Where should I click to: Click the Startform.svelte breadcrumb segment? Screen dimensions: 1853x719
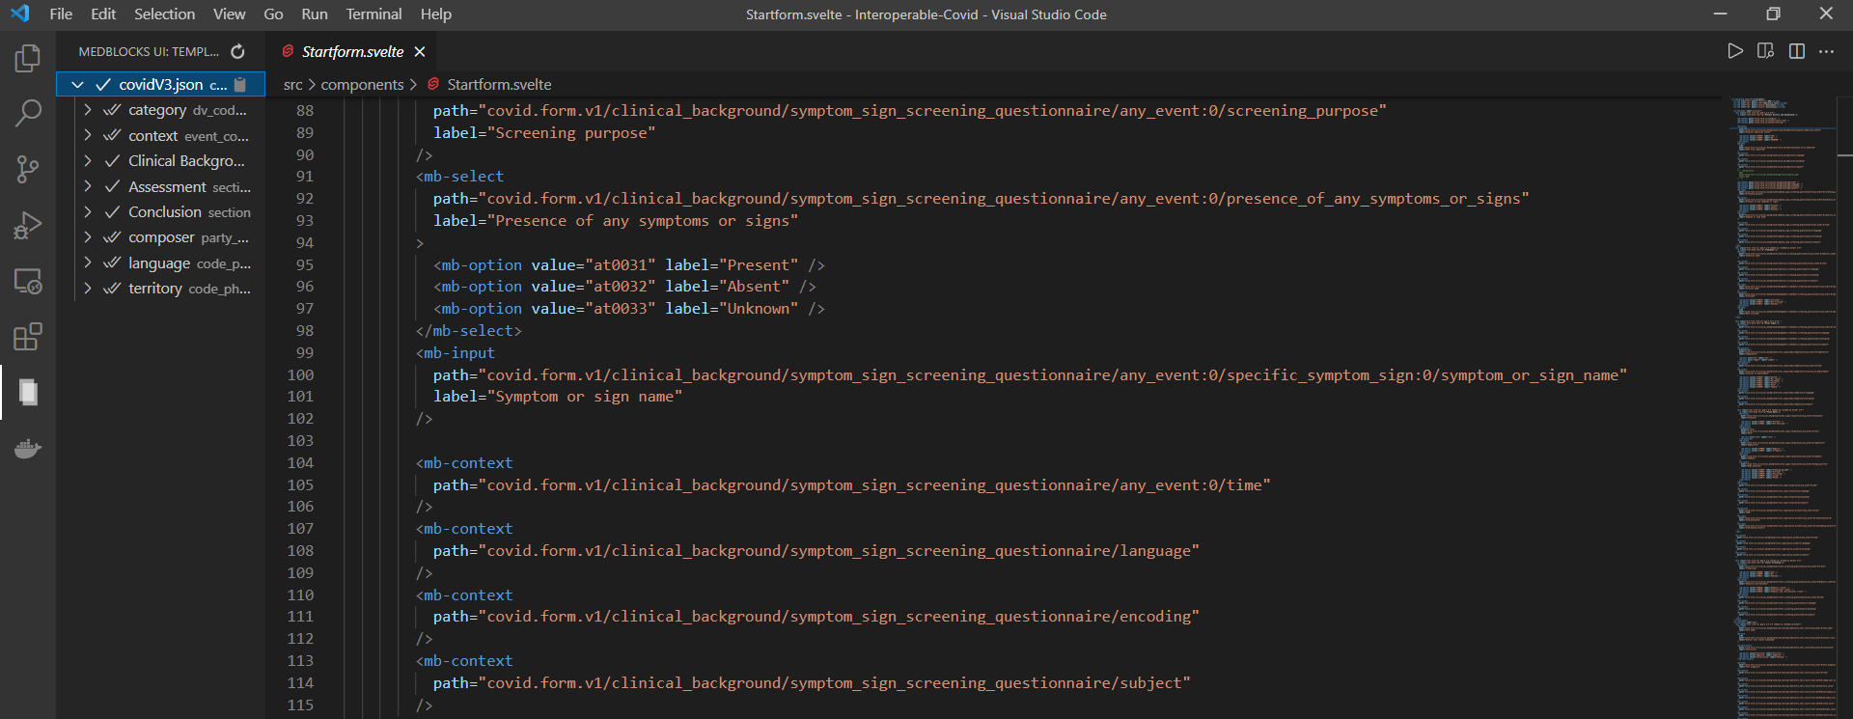499,85
